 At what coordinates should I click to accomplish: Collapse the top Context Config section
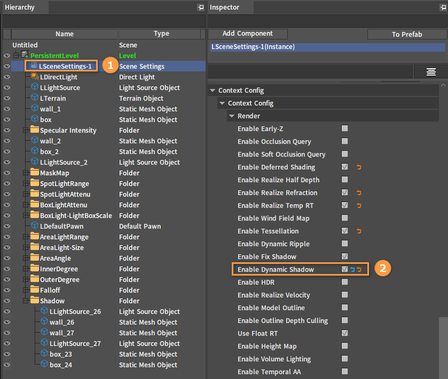point(213,91)
